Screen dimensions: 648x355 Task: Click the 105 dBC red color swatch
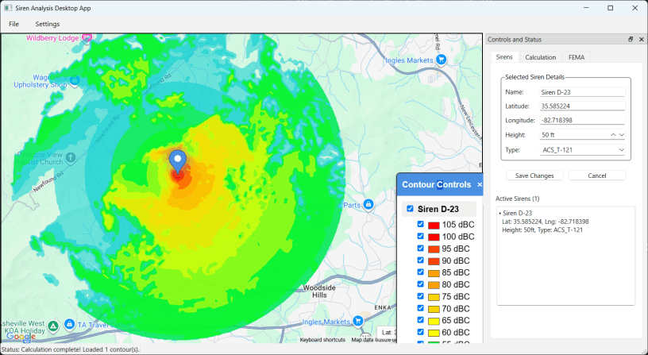[x=434, y=226]
